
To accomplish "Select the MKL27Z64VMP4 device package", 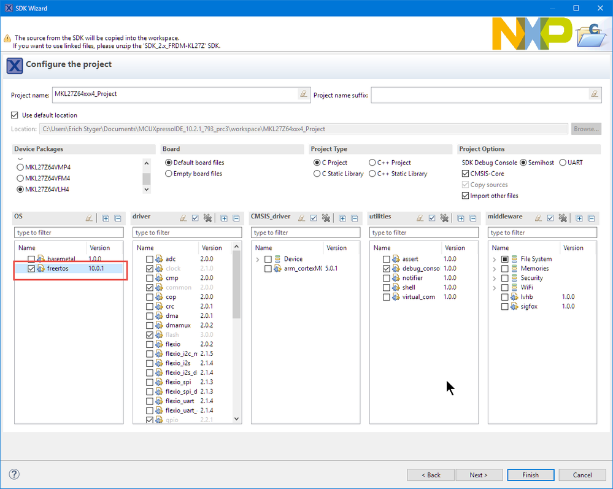I will click(x=20, y=167).
